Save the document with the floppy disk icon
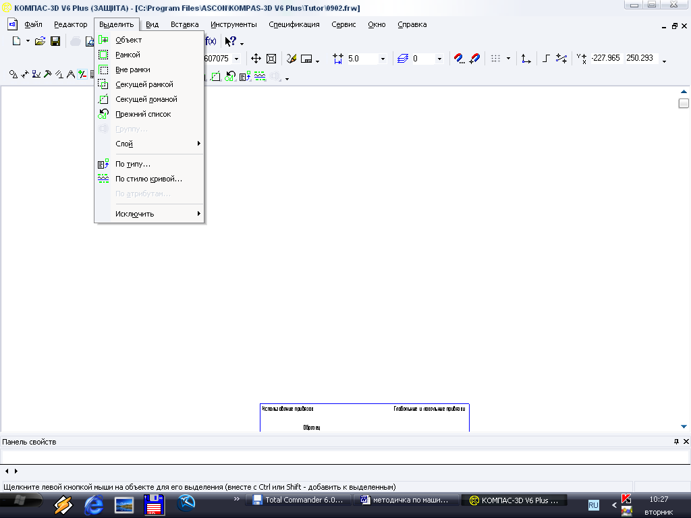This screenshot has height=518, width=691. (x=55, y=41)
